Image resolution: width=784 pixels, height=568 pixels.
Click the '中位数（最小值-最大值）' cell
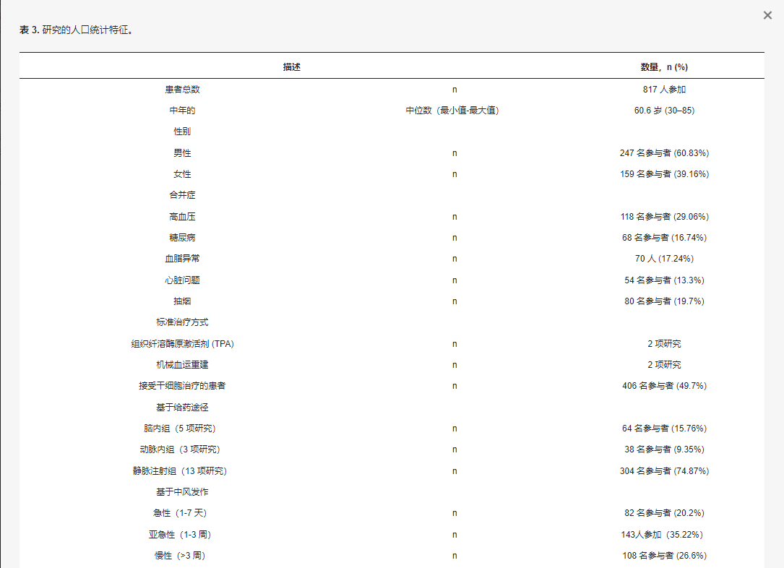tap(454, 111)
